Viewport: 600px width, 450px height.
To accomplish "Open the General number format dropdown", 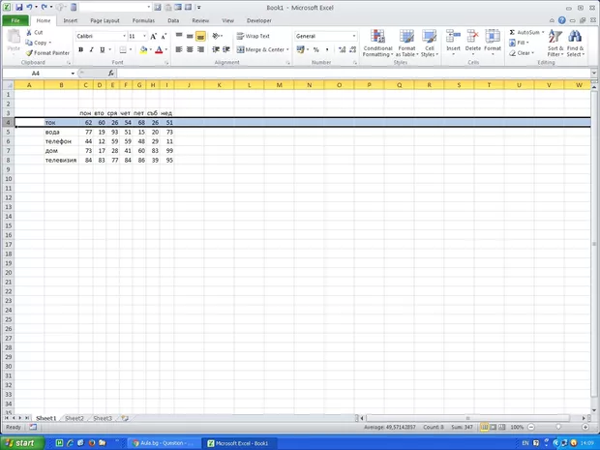I will (x=354, y=37).
